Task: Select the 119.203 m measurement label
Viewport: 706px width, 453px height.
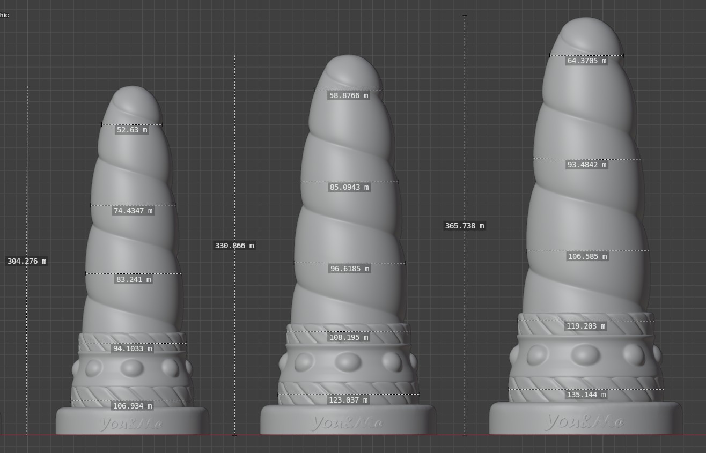Action: (x=586, y=326)
